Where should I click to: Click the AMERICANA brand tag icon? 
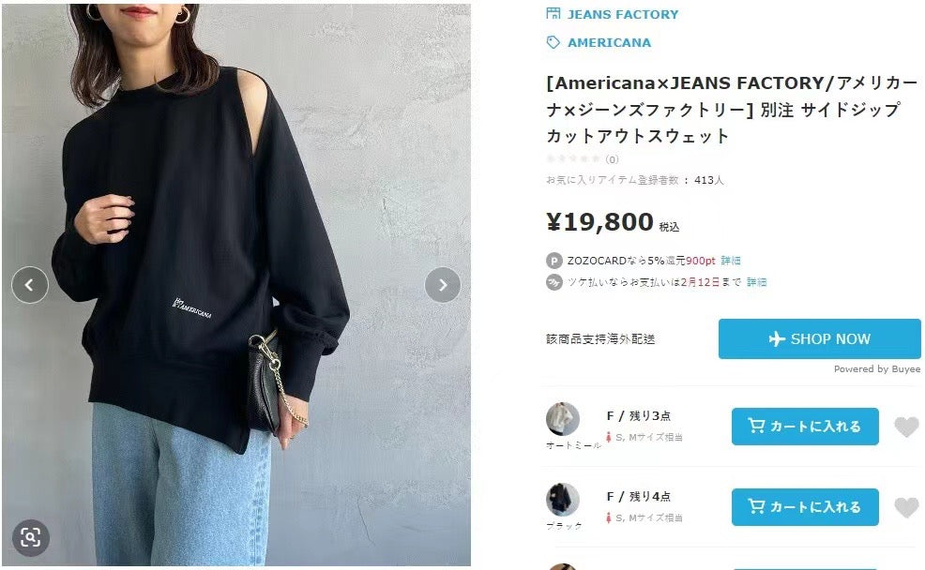553,42
